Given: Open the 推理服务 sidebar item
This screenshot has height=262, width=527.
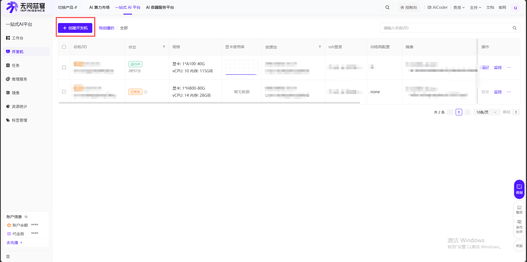Looking at the screenshot, I should tap(19, 79).
